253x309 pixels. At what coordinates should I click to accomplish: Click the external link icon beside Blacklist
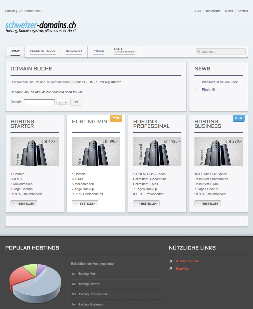point(170,269)
